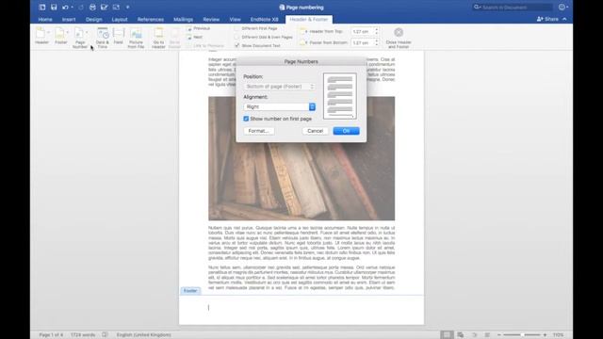The width and height of the screenshot is (603, 339).
Task: Click the Footer from Bottom value field
Action: point(362,43)
